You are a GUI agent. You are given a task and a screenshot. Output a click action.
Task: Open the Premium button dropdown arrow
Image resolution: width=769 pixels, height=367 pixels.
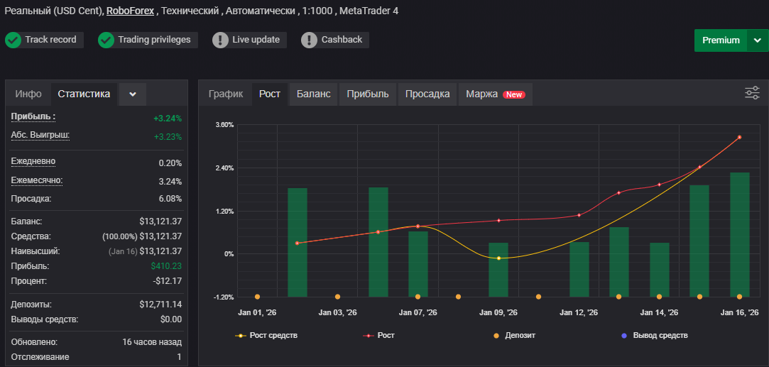pyautogui.click(x=757, y=40)
